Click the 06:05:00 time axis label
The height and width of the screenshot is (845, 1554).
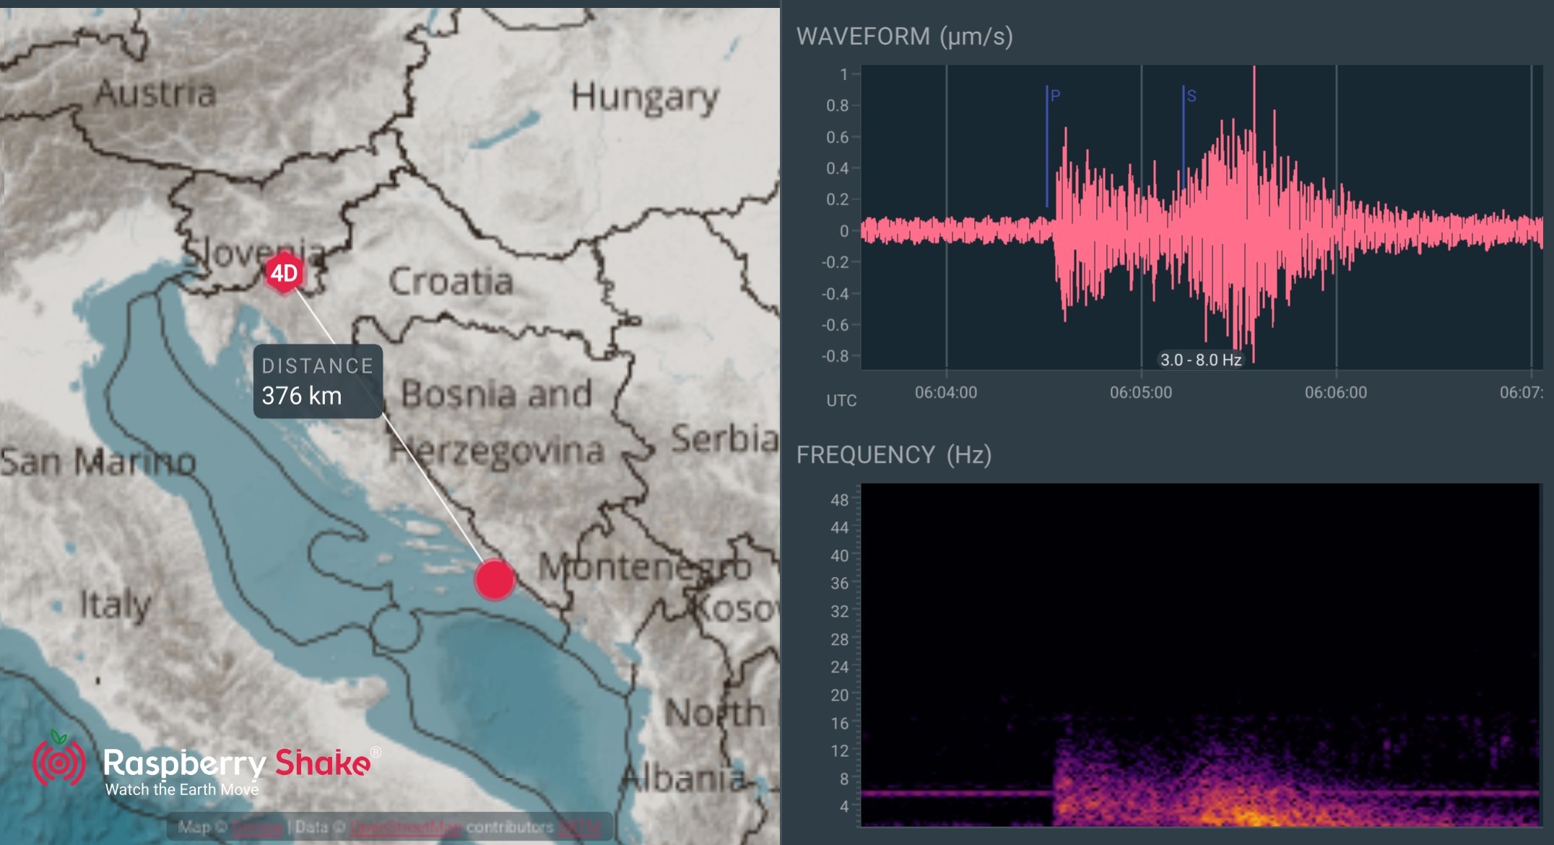tap(1140, 393)
